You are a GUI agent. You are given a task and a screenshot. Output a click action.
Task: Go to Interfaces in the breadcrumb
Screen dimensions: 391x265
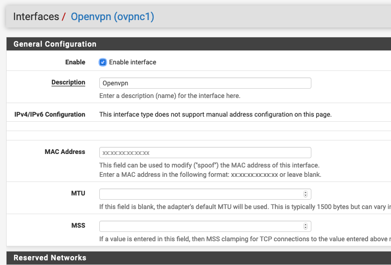pos(36,17)
